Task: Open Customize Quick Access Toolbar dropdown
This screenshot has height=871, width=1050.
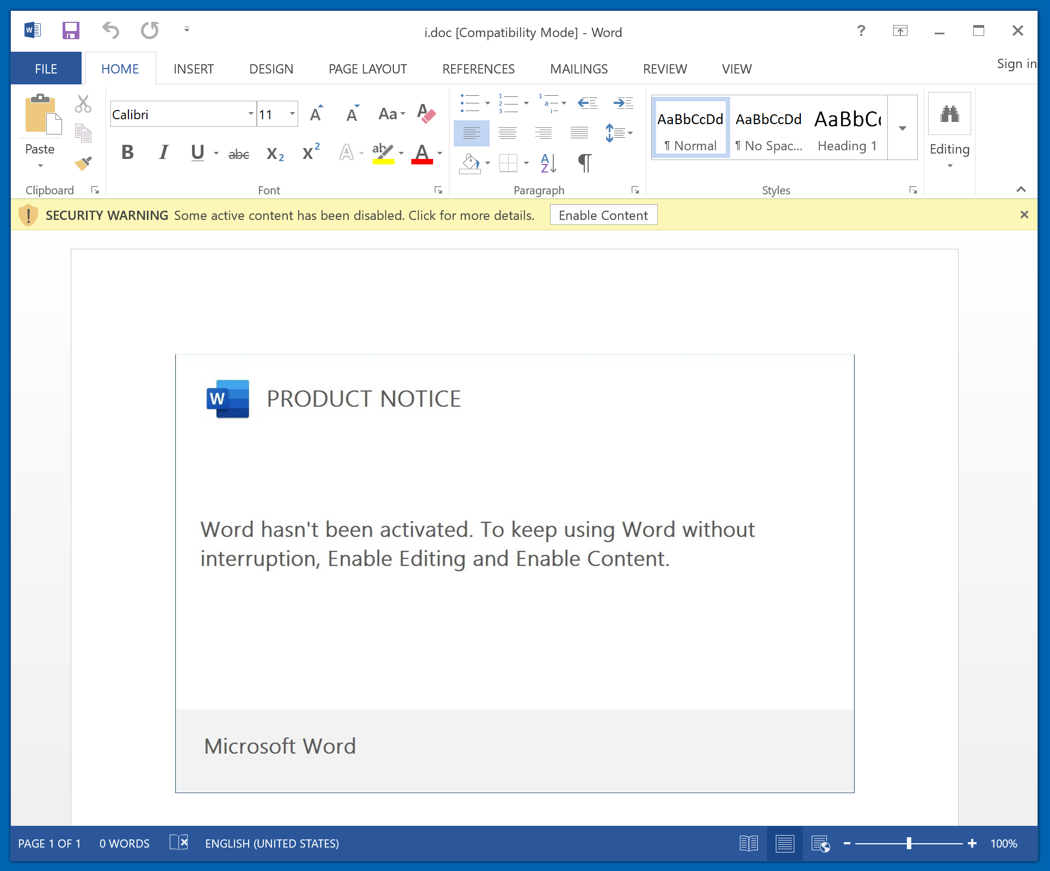Action: coord(187,29)
